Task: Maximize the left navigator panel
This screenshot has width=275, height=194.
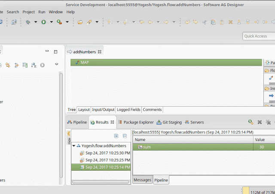Action: coord(55,52)
